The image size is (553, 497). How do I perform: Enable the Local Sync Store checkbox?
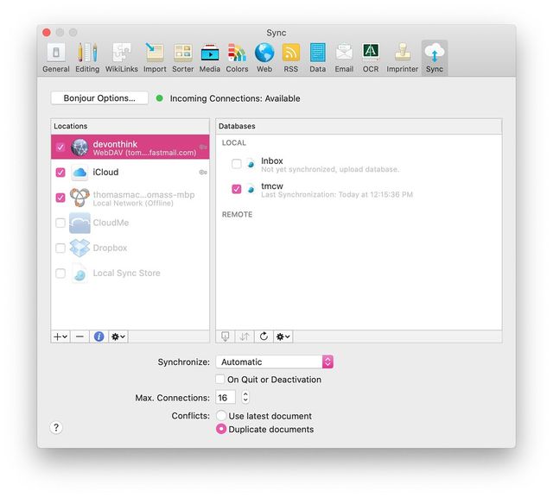click(x=60, y=273)
